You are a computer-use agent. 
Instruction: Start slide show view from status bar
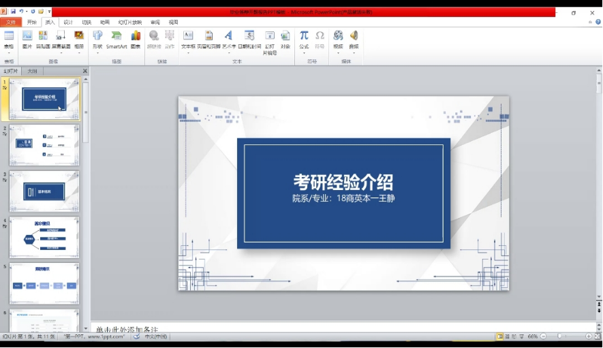[x=522, y=336]
